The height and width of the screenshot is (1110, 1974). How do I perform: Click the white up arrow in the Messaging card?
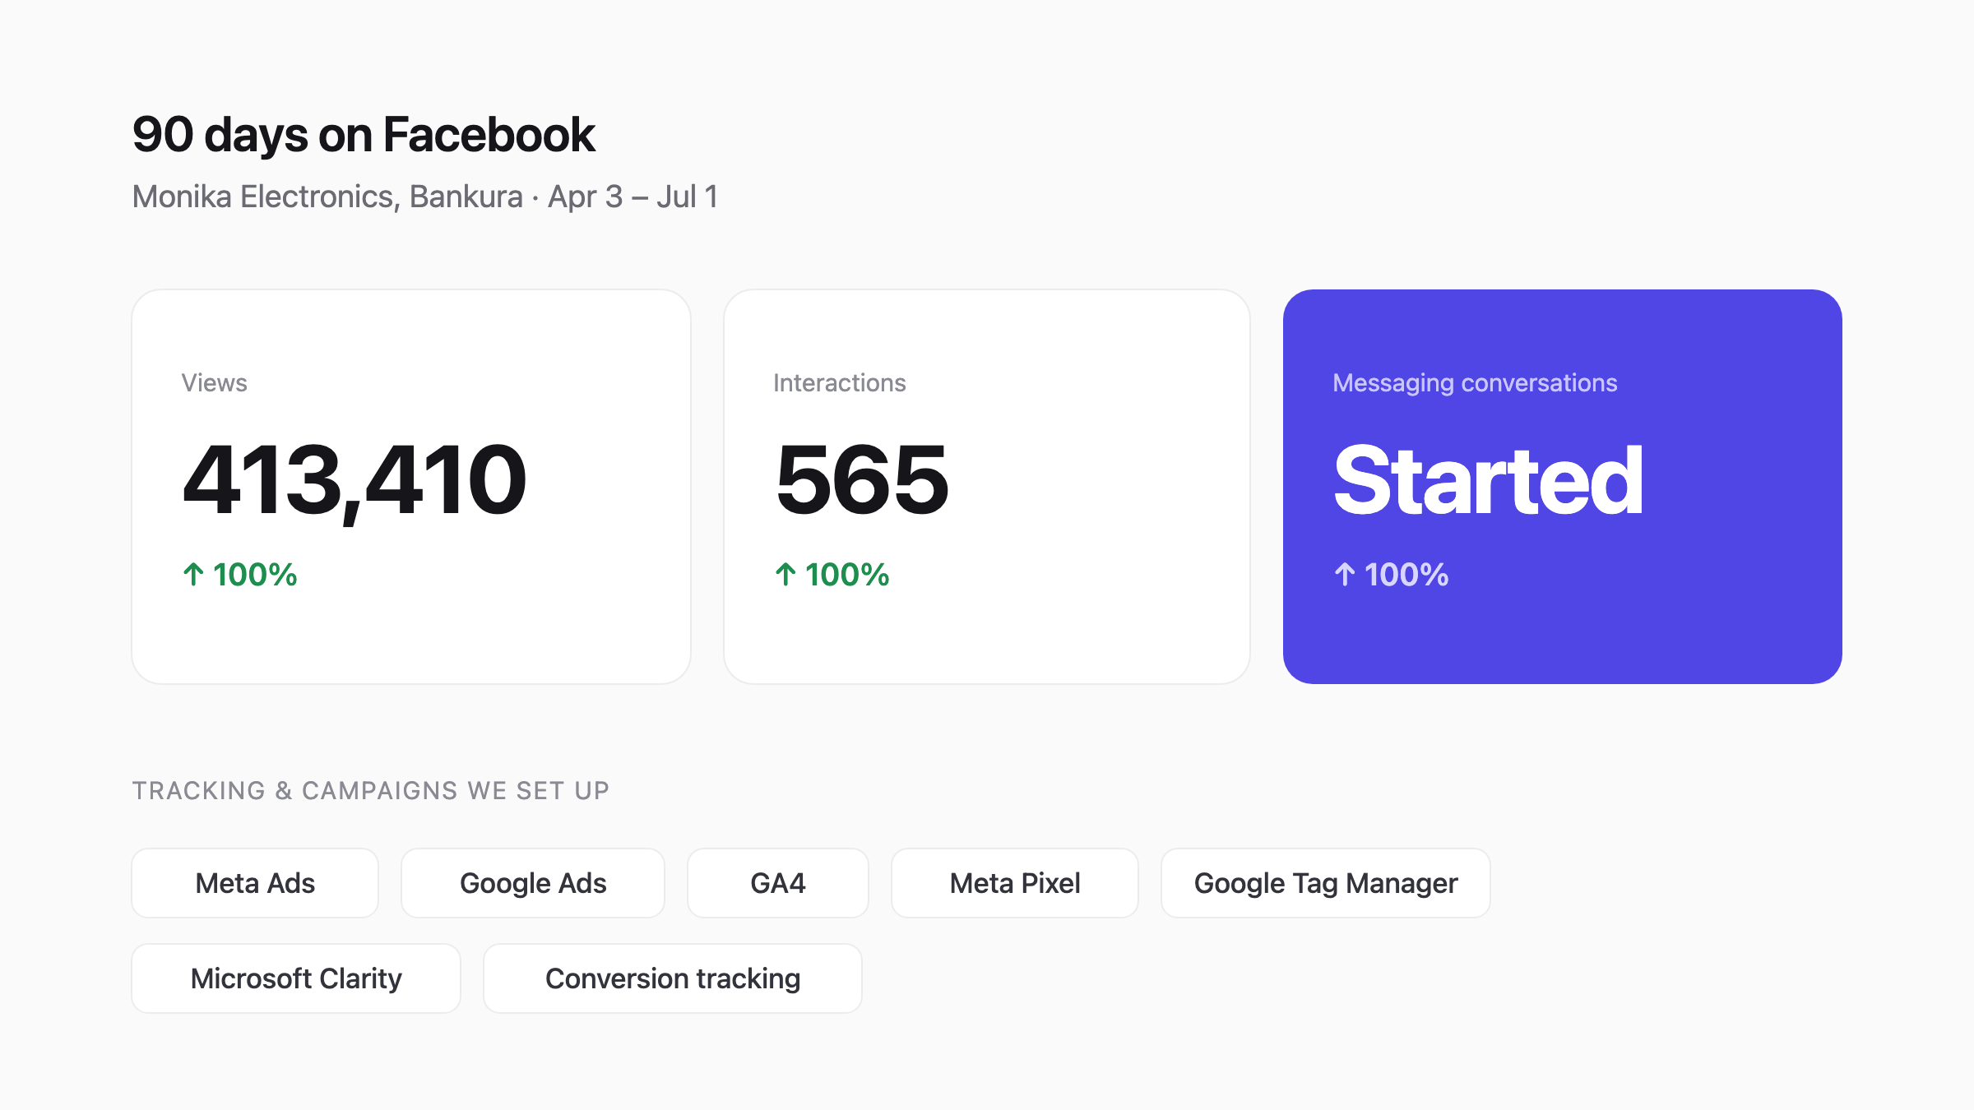pos(1345,574)
